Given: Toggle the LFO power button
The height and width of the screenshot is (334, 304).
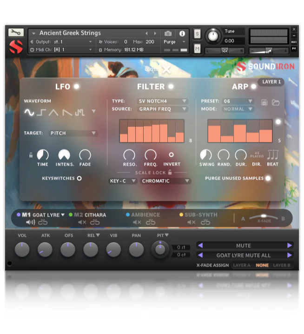Looking at the screenshot, I should tap(76, 87).
